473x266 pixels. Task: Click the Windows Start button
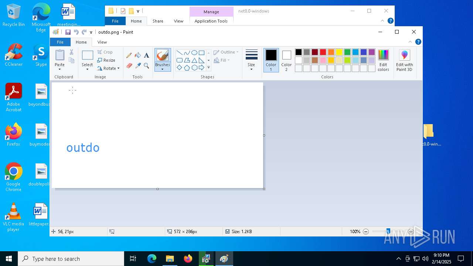(9, 259)
